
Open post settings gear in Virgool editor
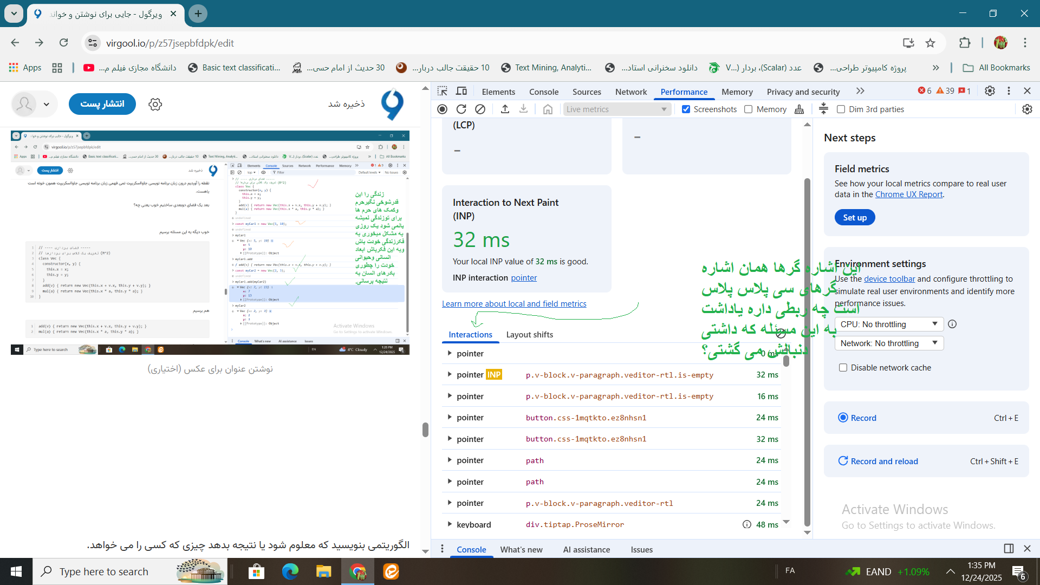click(155, 105)
